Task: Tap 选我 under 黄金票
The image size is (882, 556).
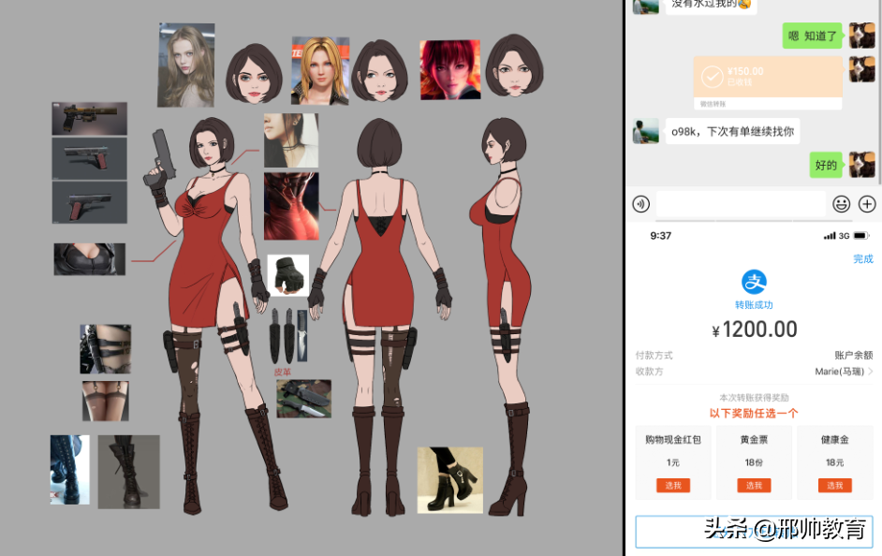Action: coord(754,485)
